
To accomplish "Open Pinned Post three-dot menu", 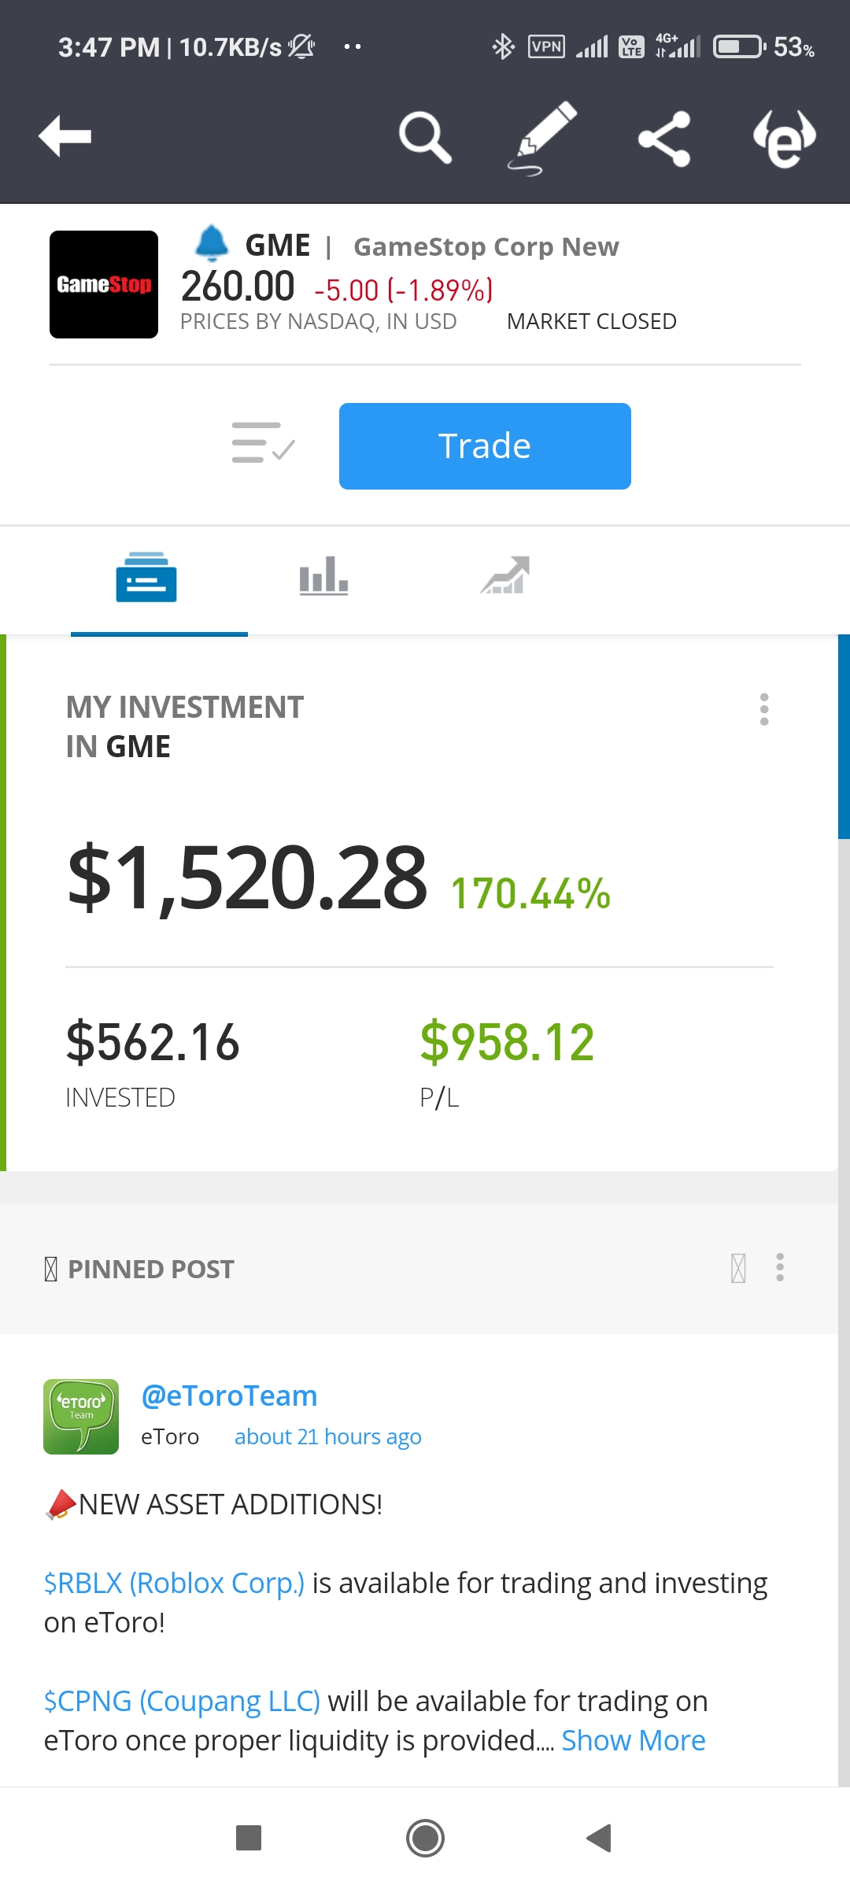I will click(x=780, y=1267).
